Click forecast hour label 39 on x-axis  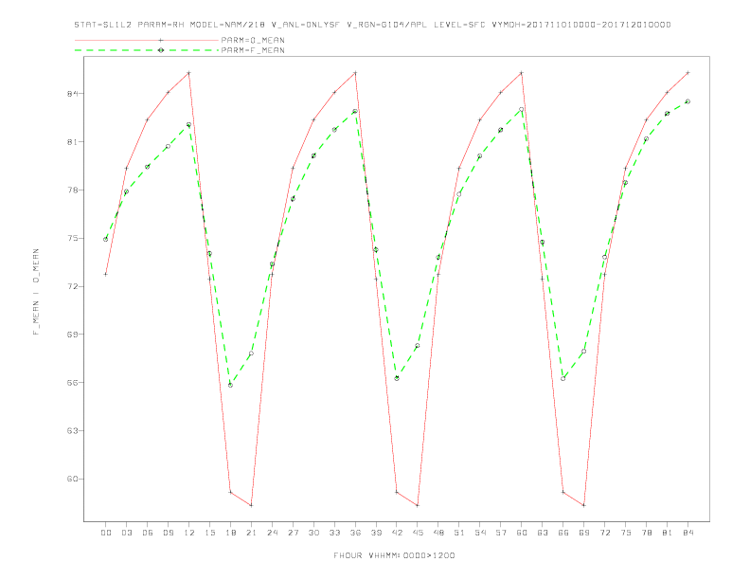coord(376,533)
